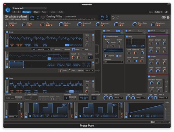The height and width of the screenshot is (132, 174).
Task: Open the info icon at top right
Action: (168, 18)
